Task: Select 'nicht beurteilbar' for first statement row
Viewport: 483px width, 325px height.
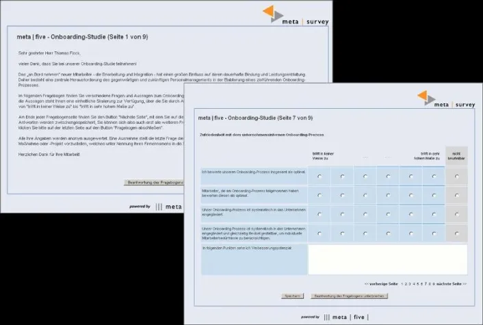Action: pyautogui.click(x=456, y=177)
